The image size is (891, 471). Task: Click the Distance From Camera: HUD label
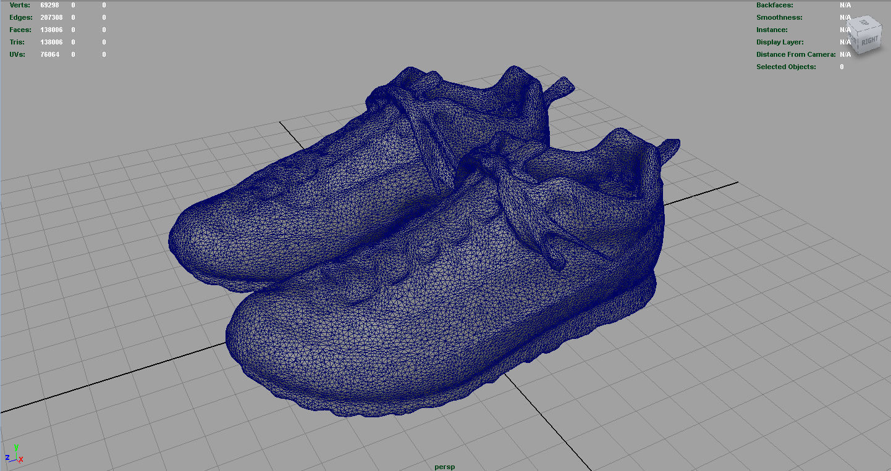click(796, 54)
